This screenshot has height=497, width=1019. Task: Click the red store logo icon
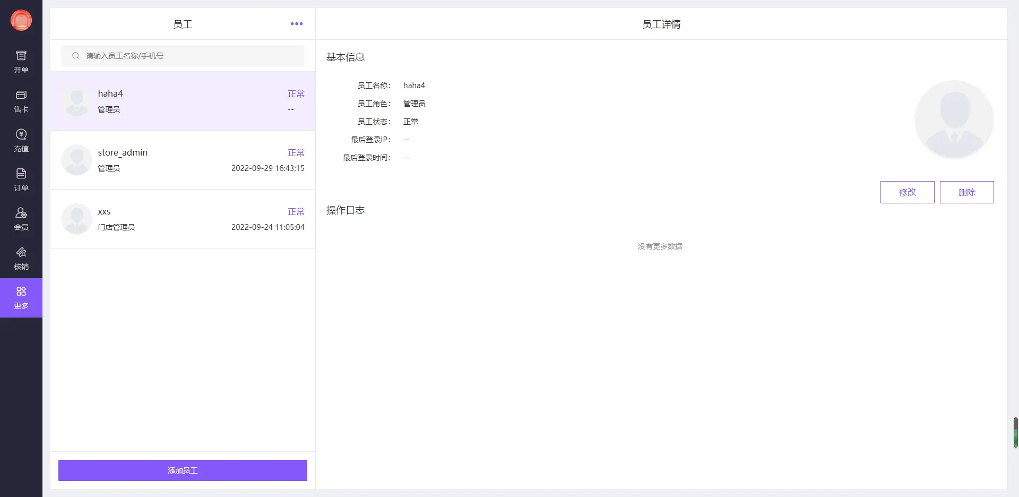21,21
